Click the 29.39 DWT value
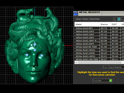The width and height of the screenshot is (124, 93). [115, 28]
